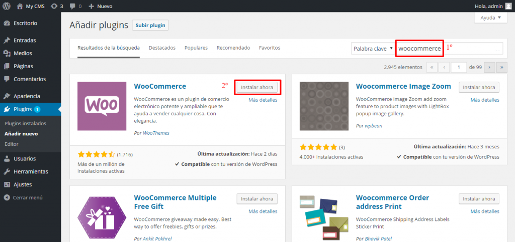Click the Comentarios bubble icon in sidebar
Screen dimensions: 515x242
pos(7,80)
